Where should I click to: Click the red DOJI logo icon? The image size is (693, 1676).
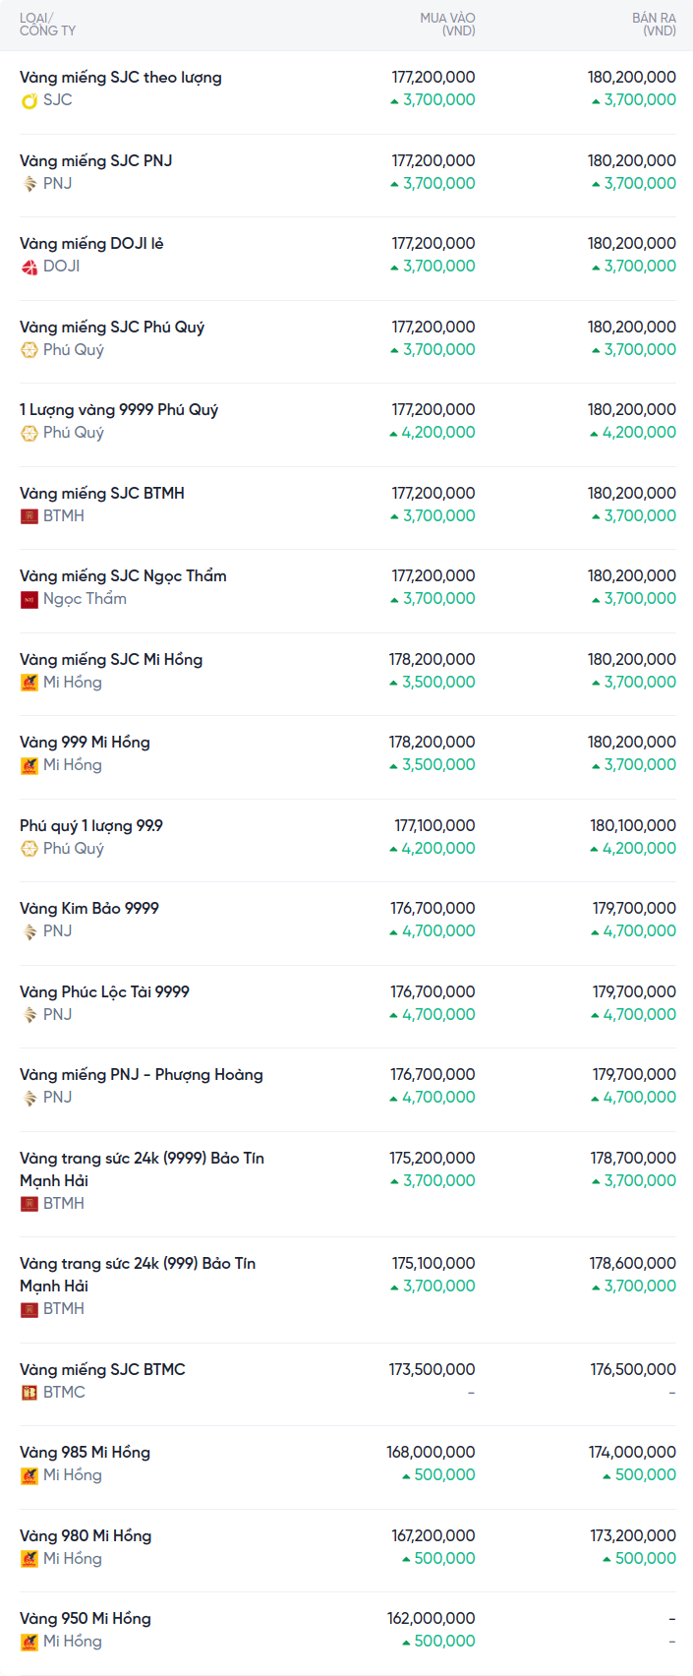click(29, 267)
